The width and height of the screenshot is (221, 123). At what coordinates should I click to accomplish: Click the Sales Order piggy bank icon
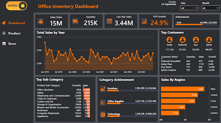click(41, 22)
